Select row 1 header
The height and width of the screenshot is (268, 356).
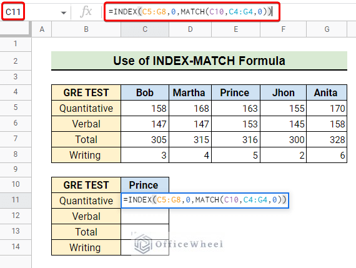(16, 44)
